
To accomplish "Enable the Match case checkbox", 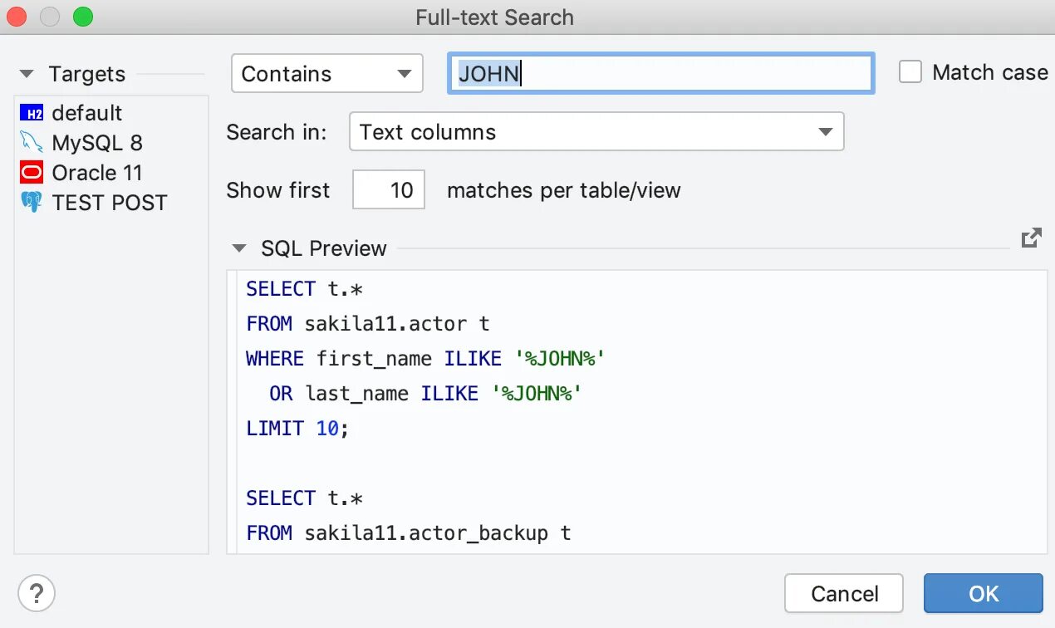I will (910, 73).
